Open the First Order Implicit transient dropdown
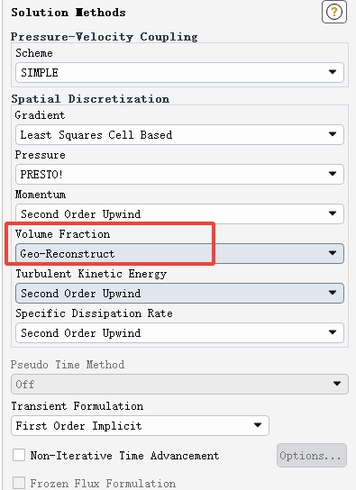Screen dimensions: 356x490 tap(140, 425)
